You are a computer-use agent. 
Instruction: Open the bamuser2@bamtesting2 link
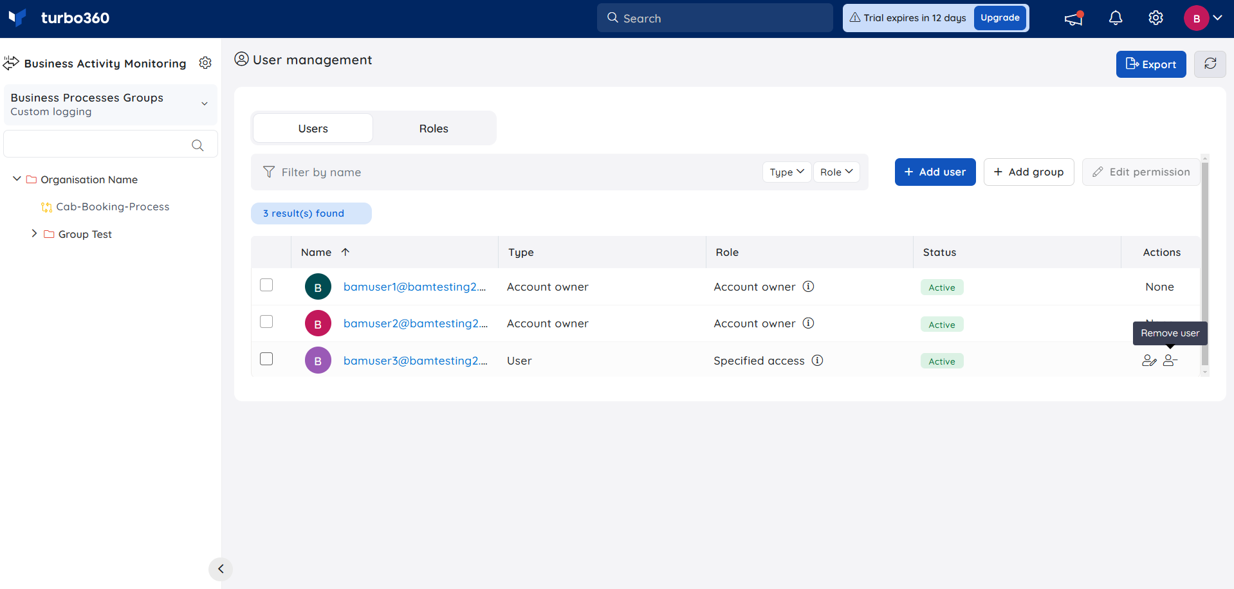416,323
